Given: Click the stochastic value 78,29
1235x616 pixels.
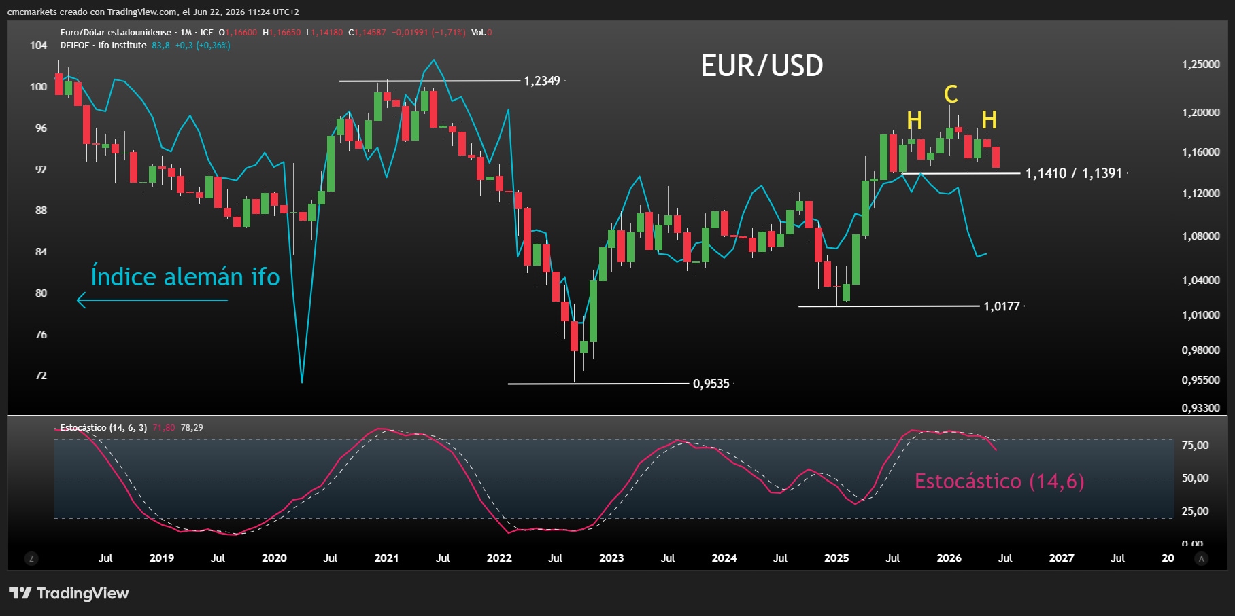Looking at the screenshot, I should pyautogui.click(x=192, y=427).
